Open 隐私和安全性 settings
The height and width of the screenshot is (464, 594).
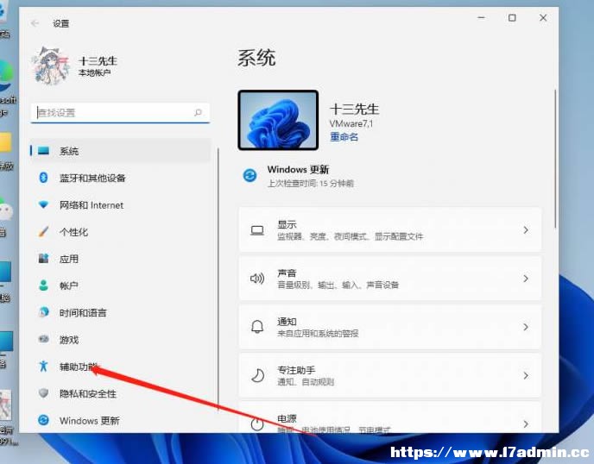120,393
